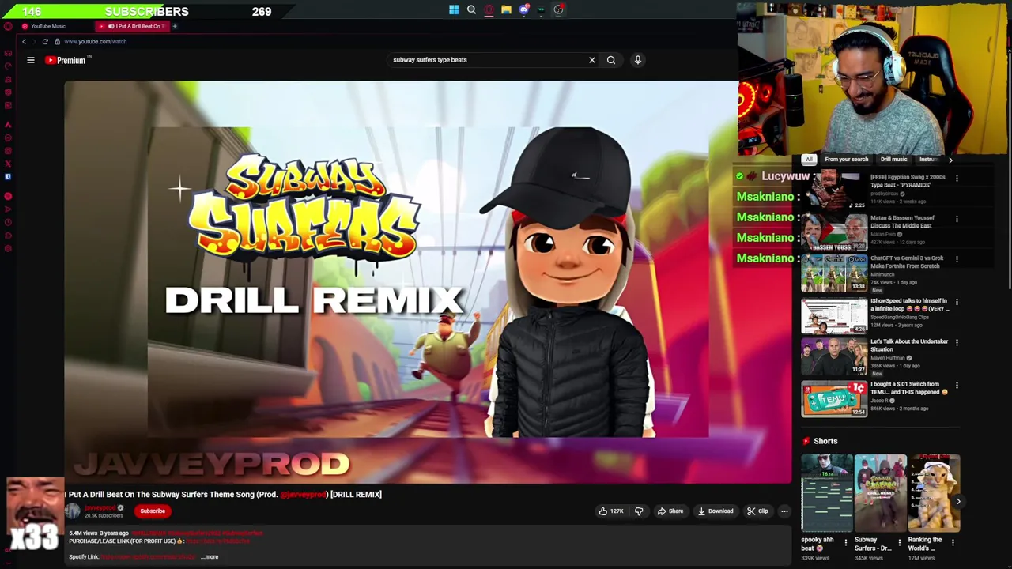
Task: Download the video
Action: tap(716, 511)
